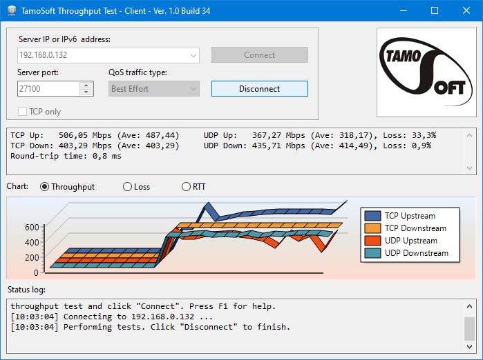Click the 'Loss: 0,9%' value
The width and height of the screenshot is (483, 360).
407,146
